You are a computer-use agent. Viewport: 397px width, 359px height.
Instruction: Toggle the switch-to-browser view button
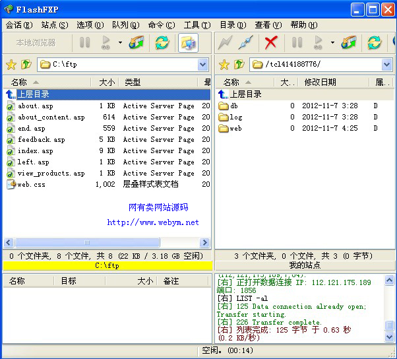pyautogui.click(x=188, y=43)
